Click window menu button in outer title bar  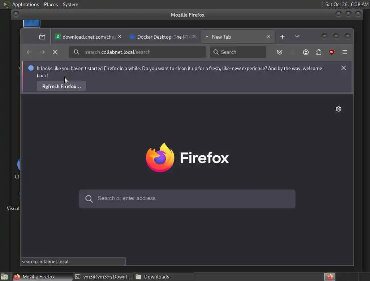pyautogui.click(x=16, y=14)
